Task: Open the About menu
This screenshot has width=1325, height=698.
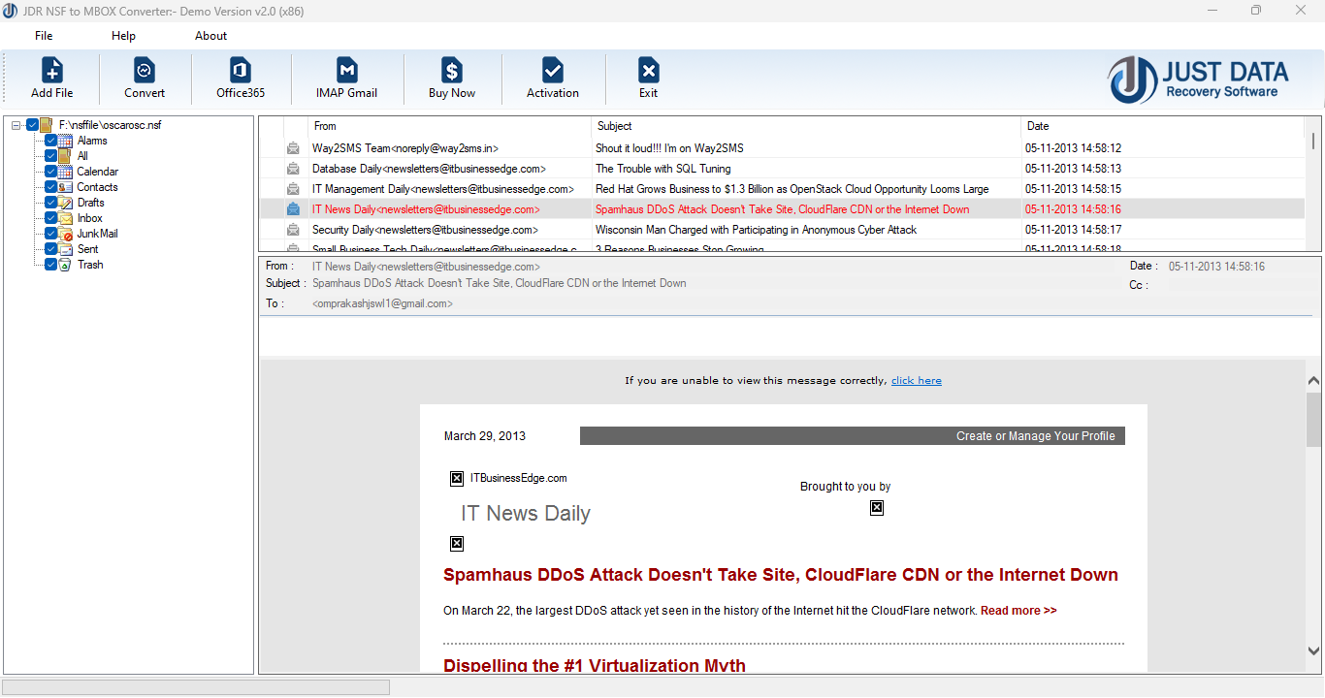Action: coord(210,36)
